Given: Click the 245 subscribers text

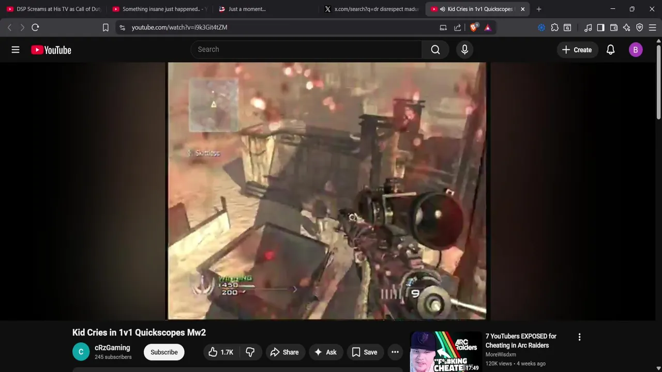Looking at the screenshot, I should (x=113, y=357).
